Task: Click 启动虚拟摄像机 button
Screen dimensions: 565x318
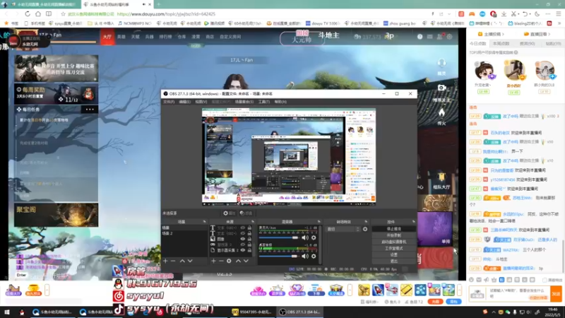Action: (x=393, y=242)
